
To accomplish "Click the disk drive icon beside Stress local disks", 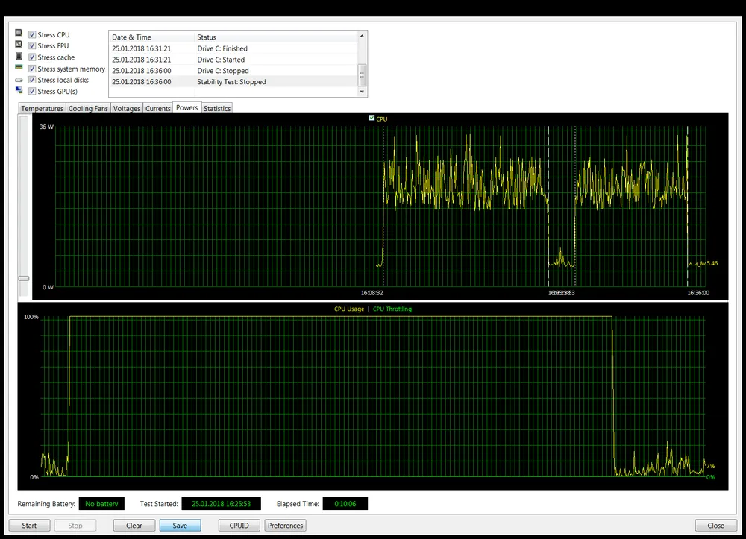I will tap(19, 80).
